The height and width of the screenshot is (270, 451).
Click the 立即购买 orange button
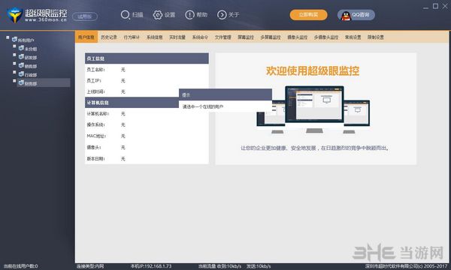pyautogui.click(x=308, y=15)
